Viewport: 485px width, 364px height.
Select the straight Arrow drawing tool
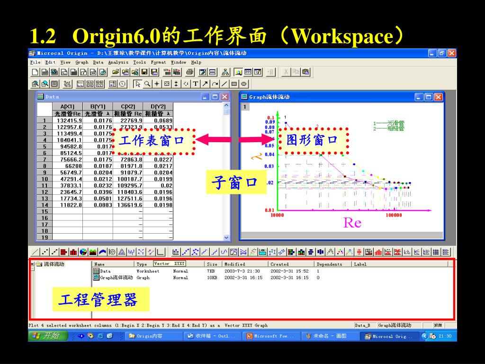205,84
